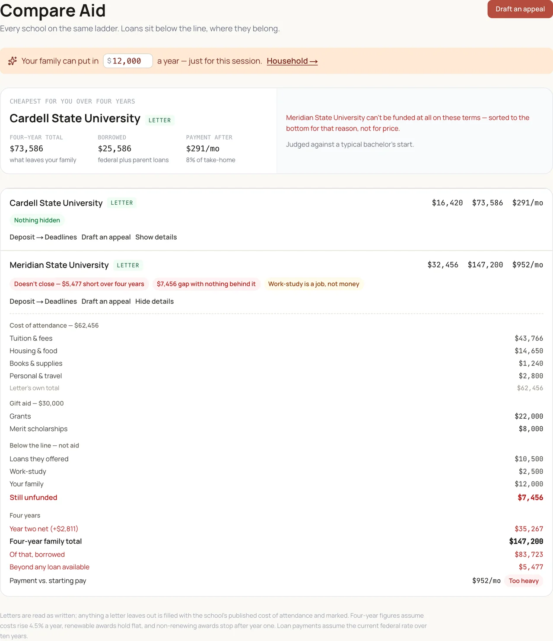
Task: Click the Gift aid — $30,000 heading
Action: click(37, 403)
